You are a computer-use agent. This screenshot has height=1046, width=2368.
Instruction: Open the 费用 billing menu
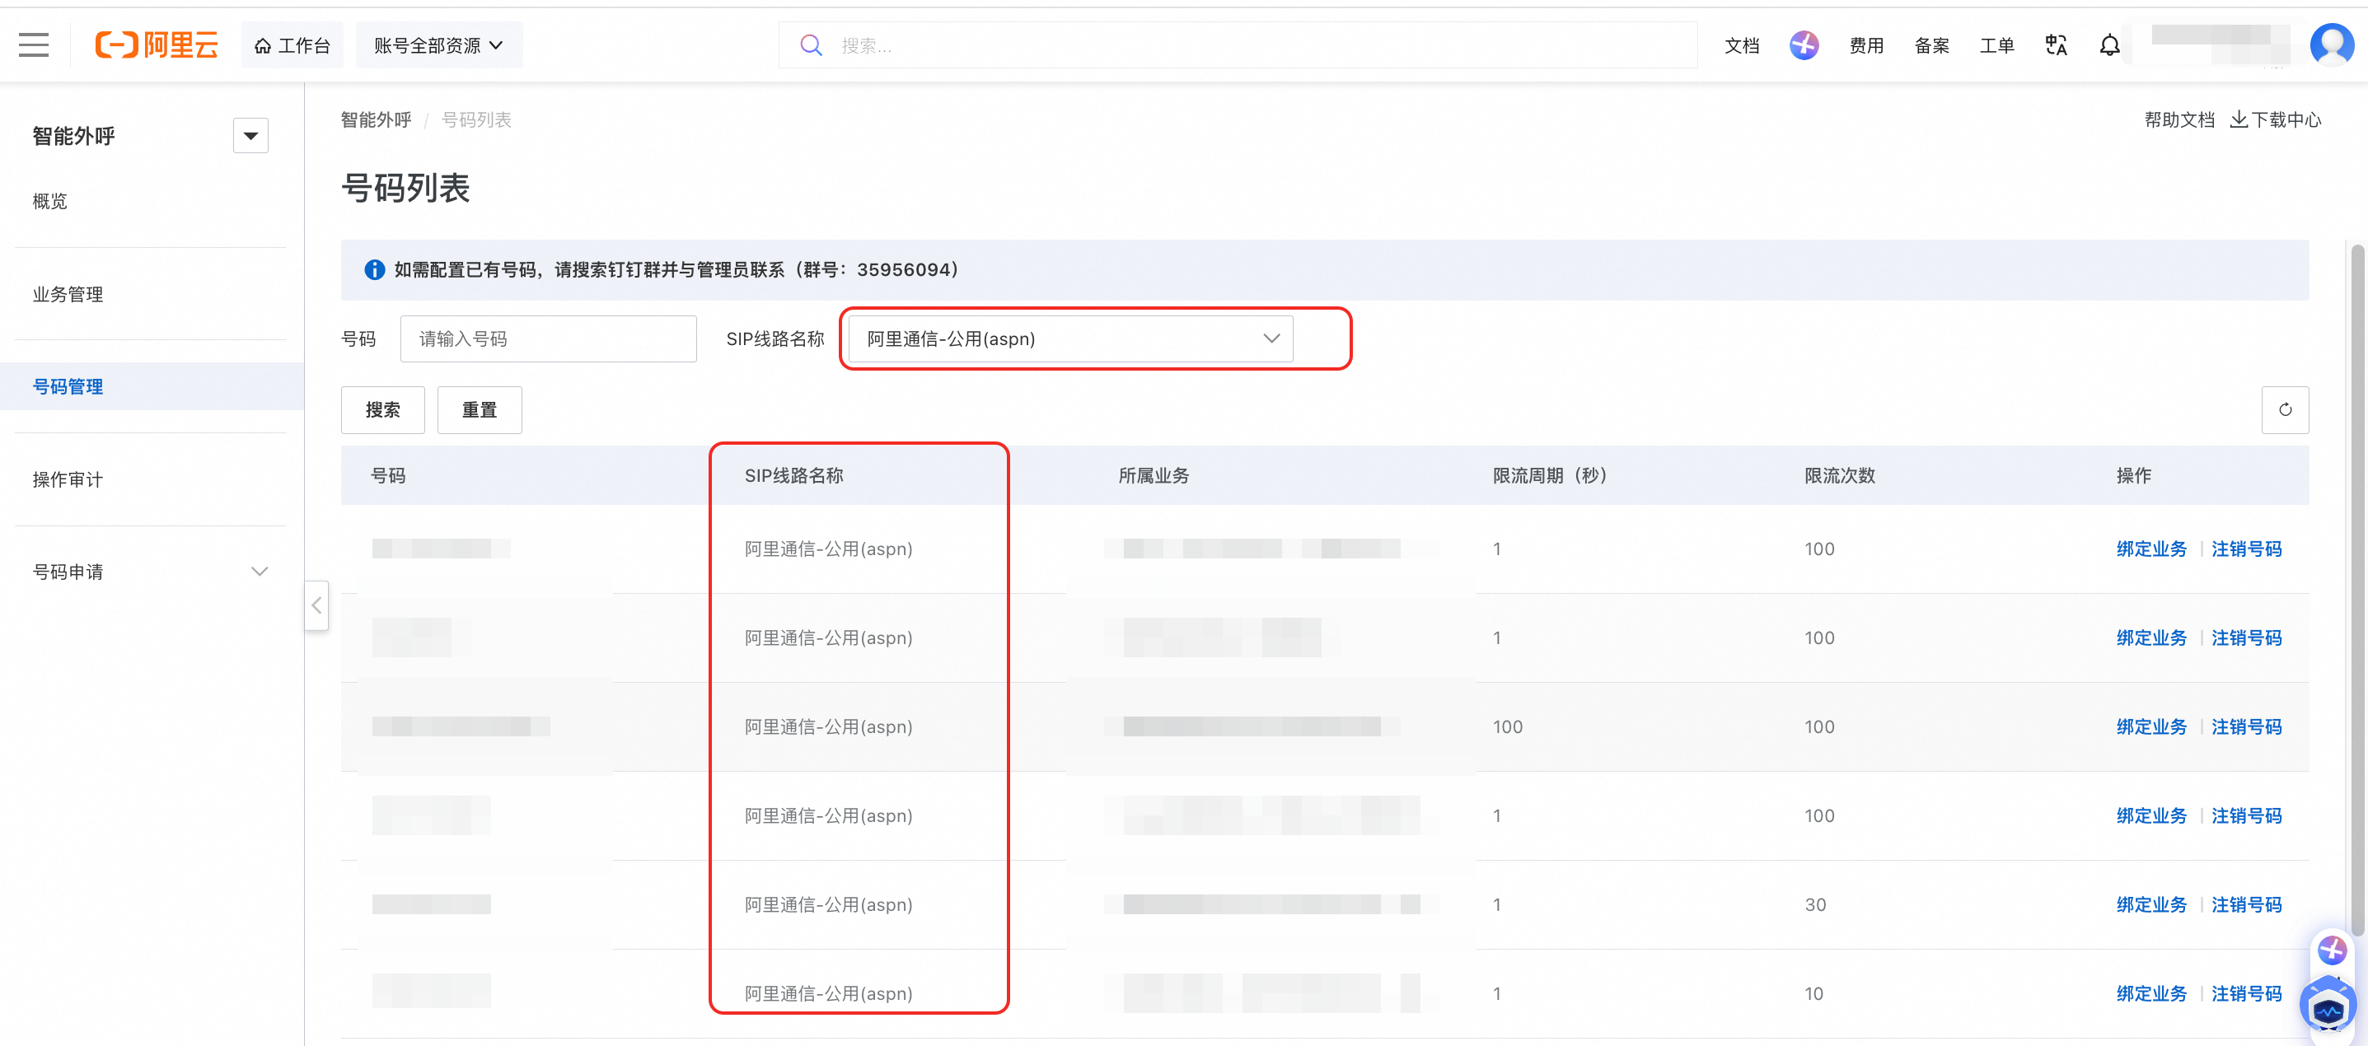click(1866, 45)
